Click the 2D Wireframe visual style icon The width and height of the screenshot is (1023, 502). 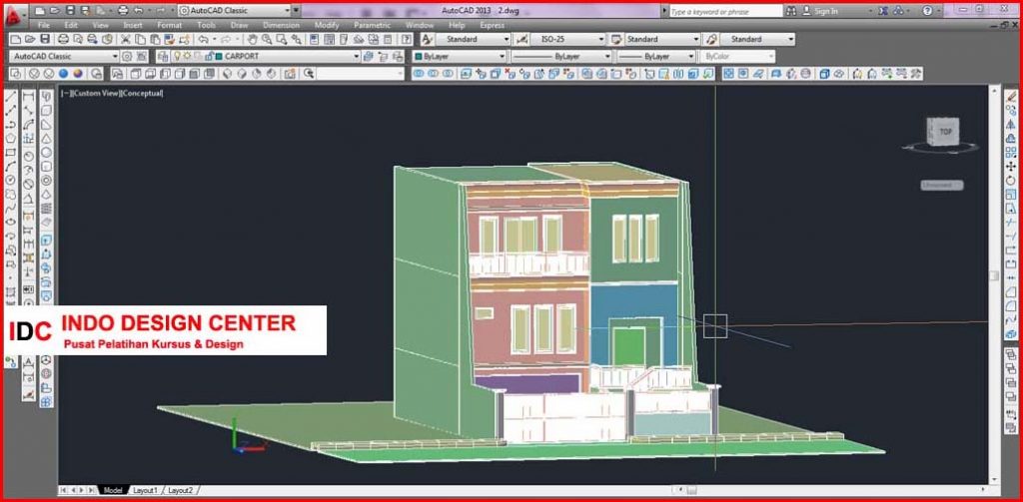point(16,74)
